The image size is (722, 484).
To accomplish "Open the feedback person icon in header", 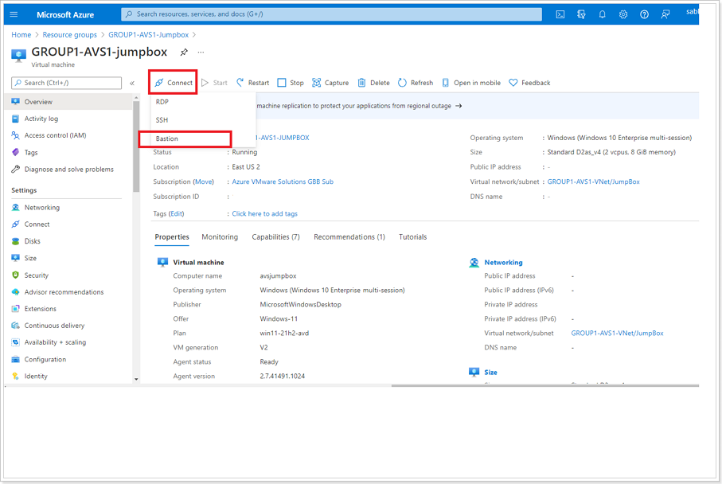I will click(x=665, y=14).
